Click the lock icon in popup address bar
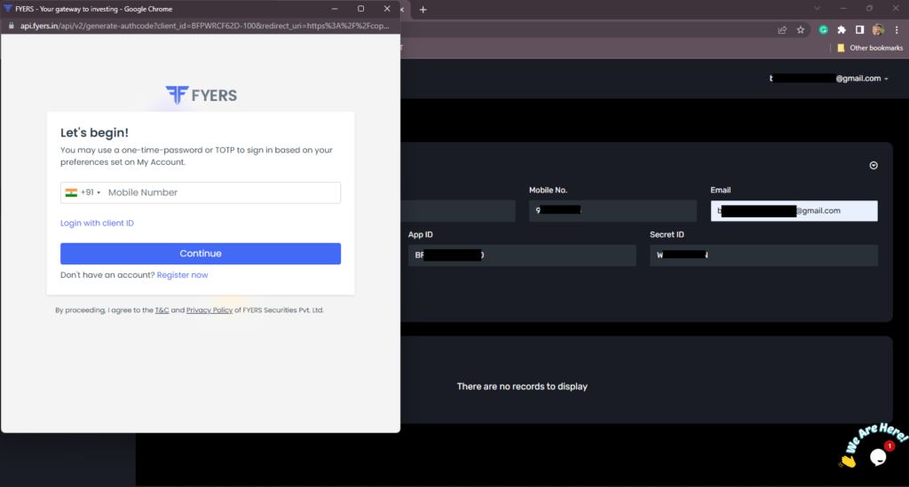This screenshot has height=487, width=909. point(11,26)
